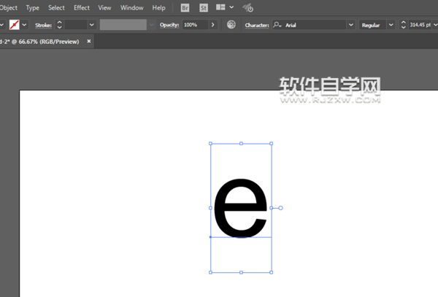The width and height of the screenshot is (438, 297).
Task: Close the document tab
Action: click(x=89, y=42)
